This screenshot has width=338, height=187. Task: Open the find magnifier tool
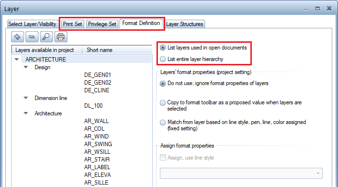pos(46,37)
